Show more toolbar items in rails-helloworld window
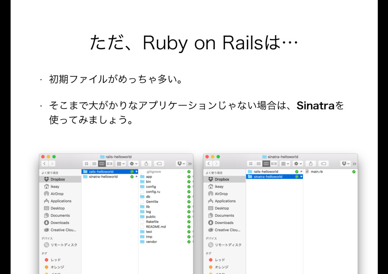Viewport: 388px width, 274px height. 190,163
